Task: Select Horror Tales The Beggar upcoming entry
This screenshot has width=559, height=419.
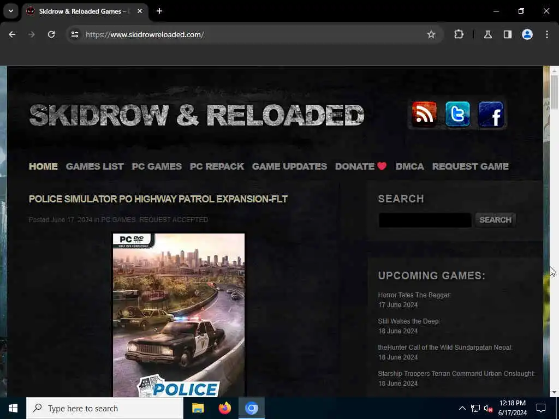Action: coord(414,295)
